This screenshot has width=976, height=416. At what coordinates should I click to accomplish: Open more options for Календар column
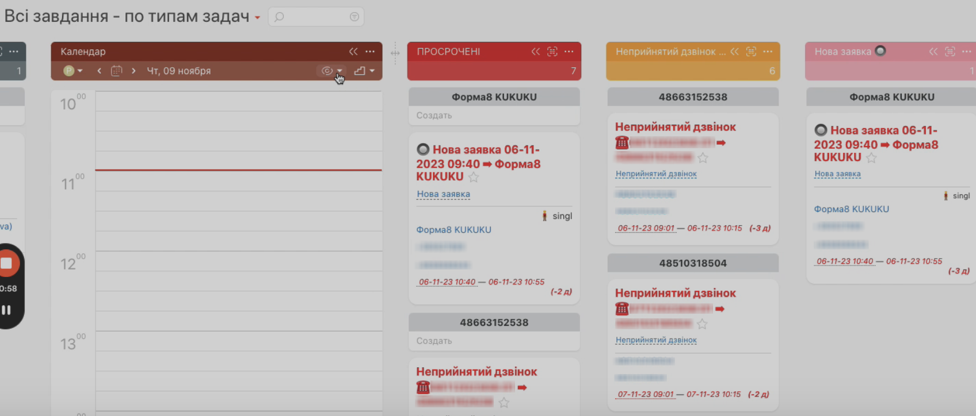click(x=370, y=52)
